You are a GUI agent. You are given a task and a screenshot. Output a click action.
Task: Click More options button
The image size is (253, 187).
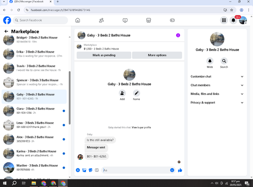coord(157,55)
